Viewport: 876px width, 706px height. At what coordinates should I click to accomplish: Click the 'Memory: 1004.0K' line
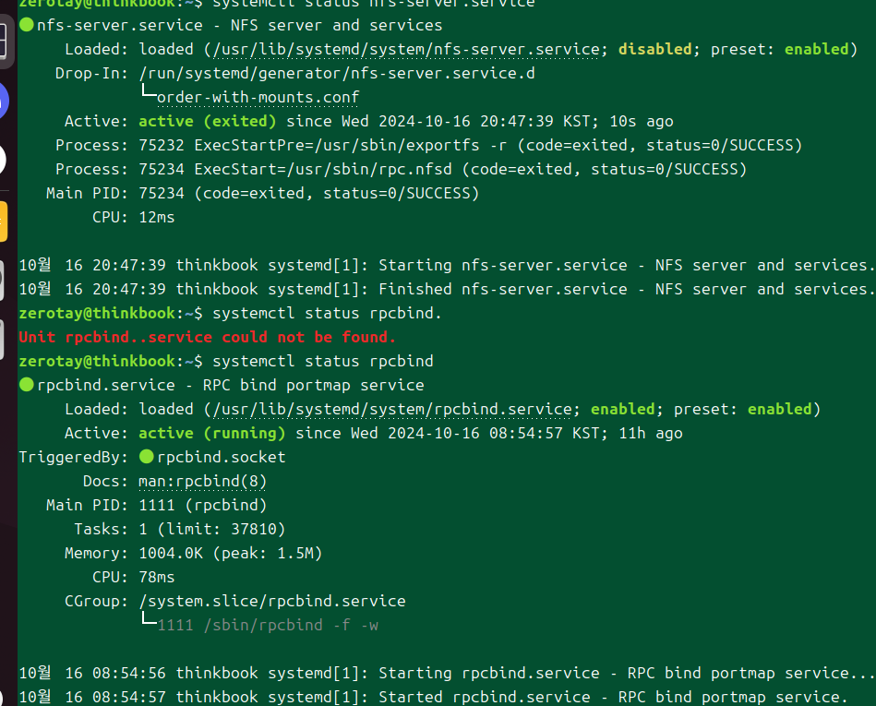pos(193,553)
